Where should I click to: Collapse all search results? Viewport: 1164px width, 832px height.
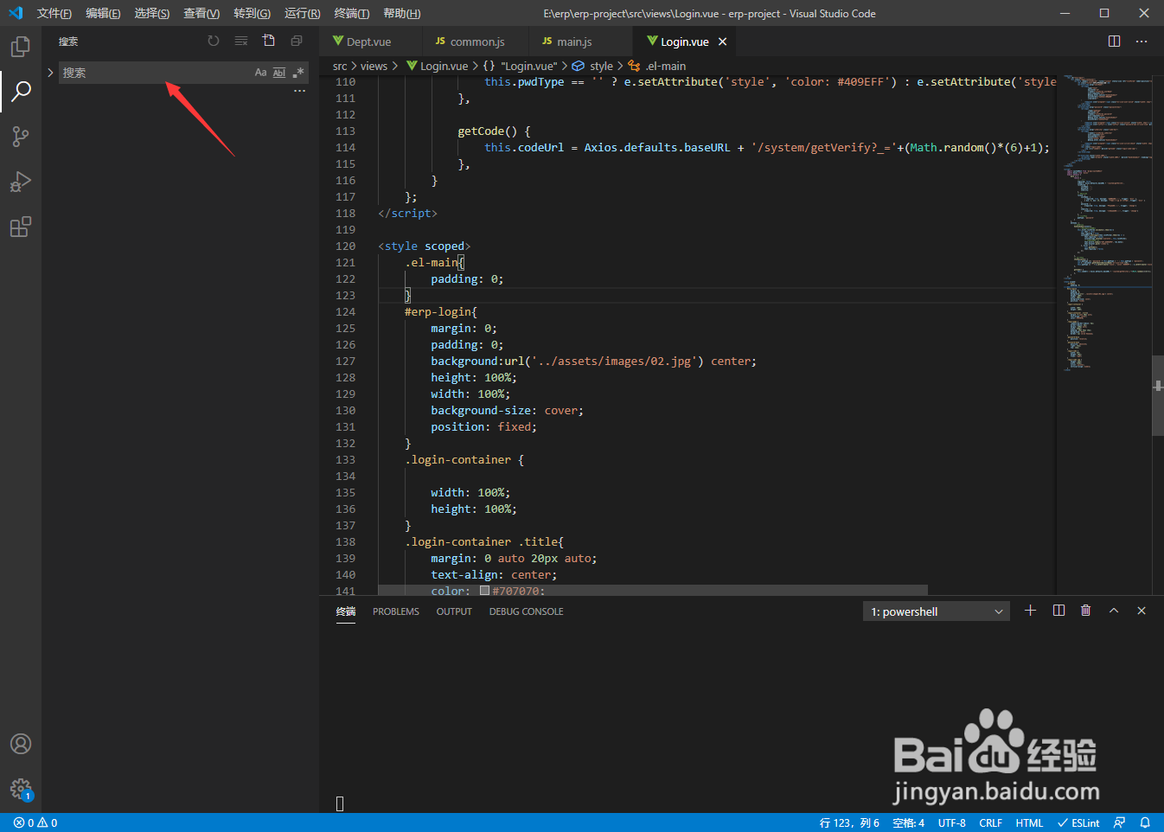tap(297, 41)
